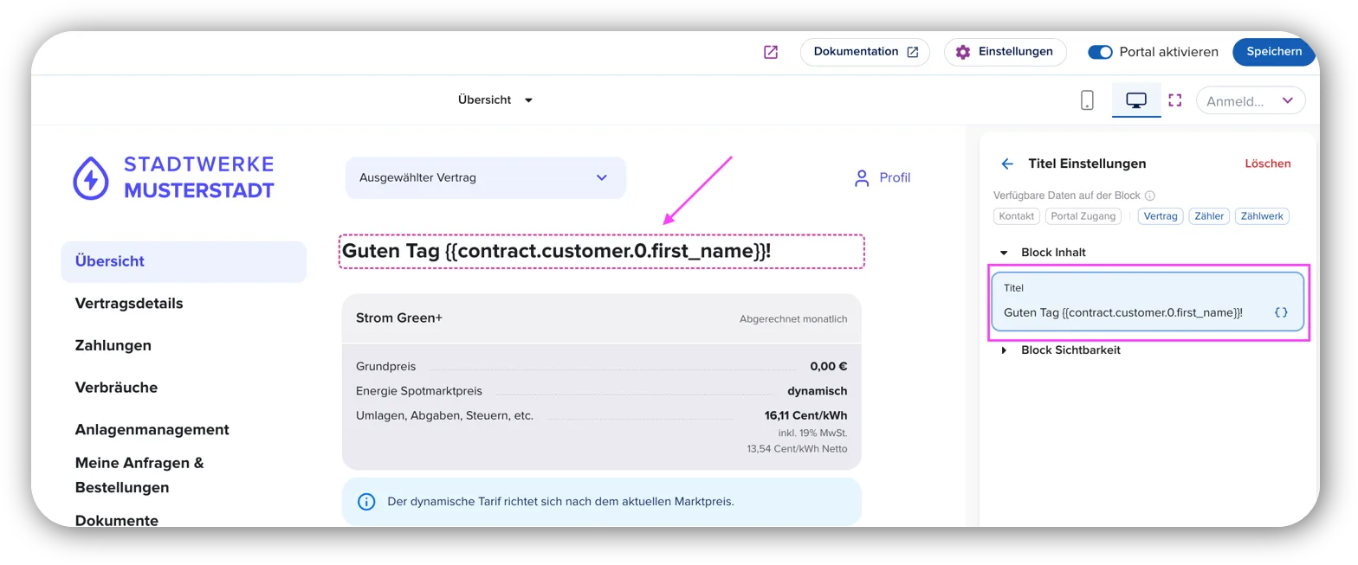Viewport: 1358px width, 565px height.
Task: Select the Guten Tag title block
Action: click(x=602, y=252)
